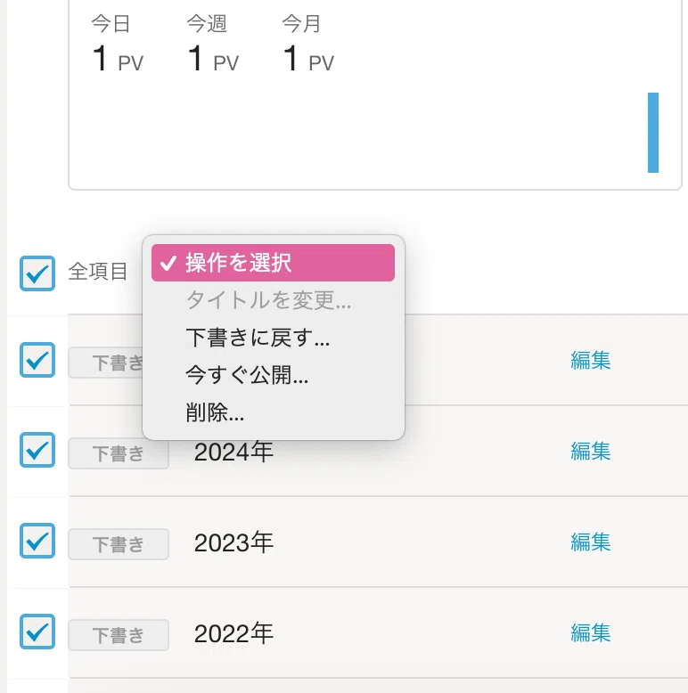Uncheck the 2024年 entry checkbox
The height and width of the screenshot is (693, 688).
point(37,450)
